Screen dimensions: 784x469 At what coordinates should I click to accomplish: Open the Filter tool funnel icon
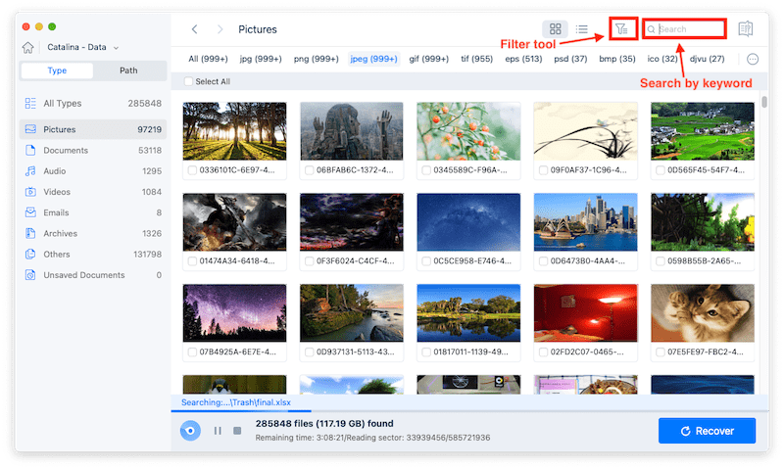click(x=620, y=29)
